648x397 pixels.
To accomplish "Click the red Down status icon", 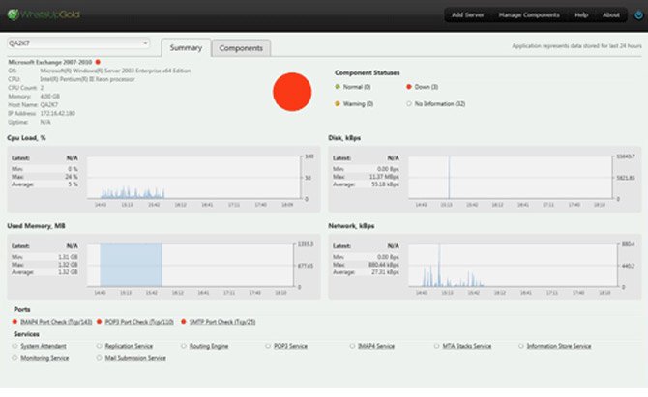I will click(409, 87).
